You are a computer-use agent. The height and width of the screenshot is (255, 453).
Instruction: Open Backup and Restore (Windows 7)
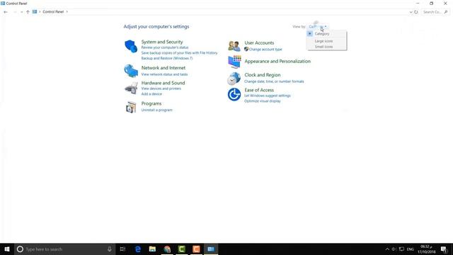point(167,58)
